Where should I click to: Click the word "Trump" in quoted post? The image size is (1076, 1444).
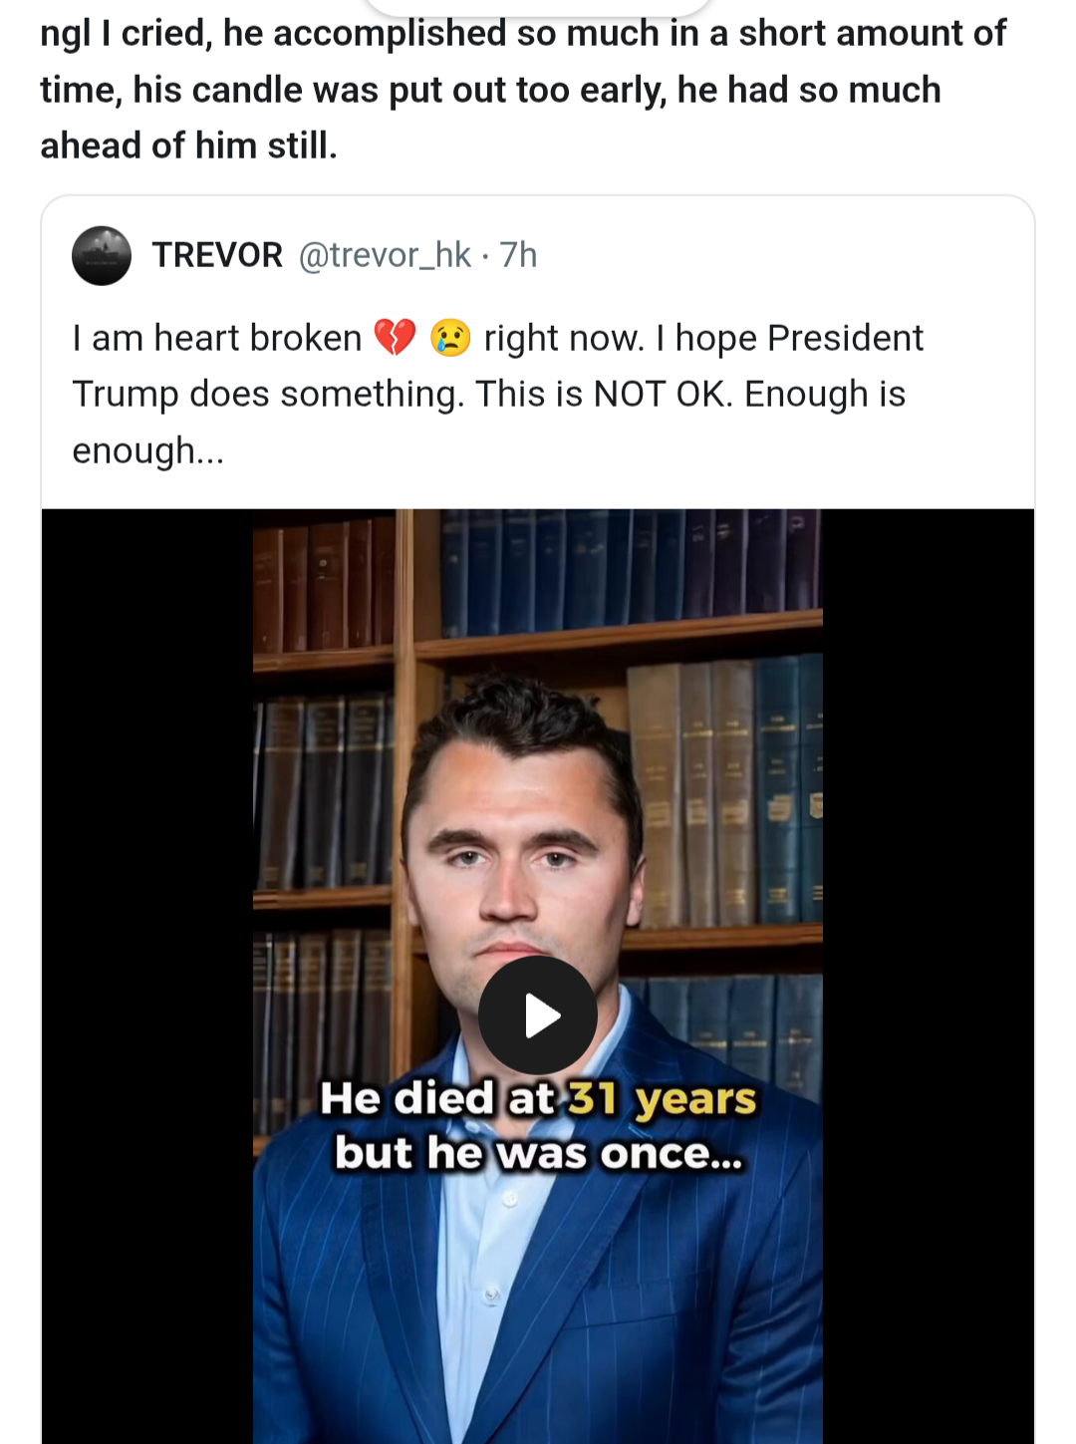point(126,395)
